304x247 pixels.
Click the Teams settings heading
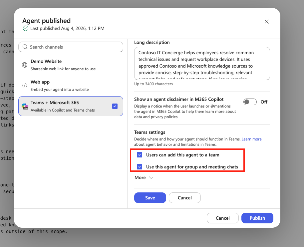pos(150,132)
